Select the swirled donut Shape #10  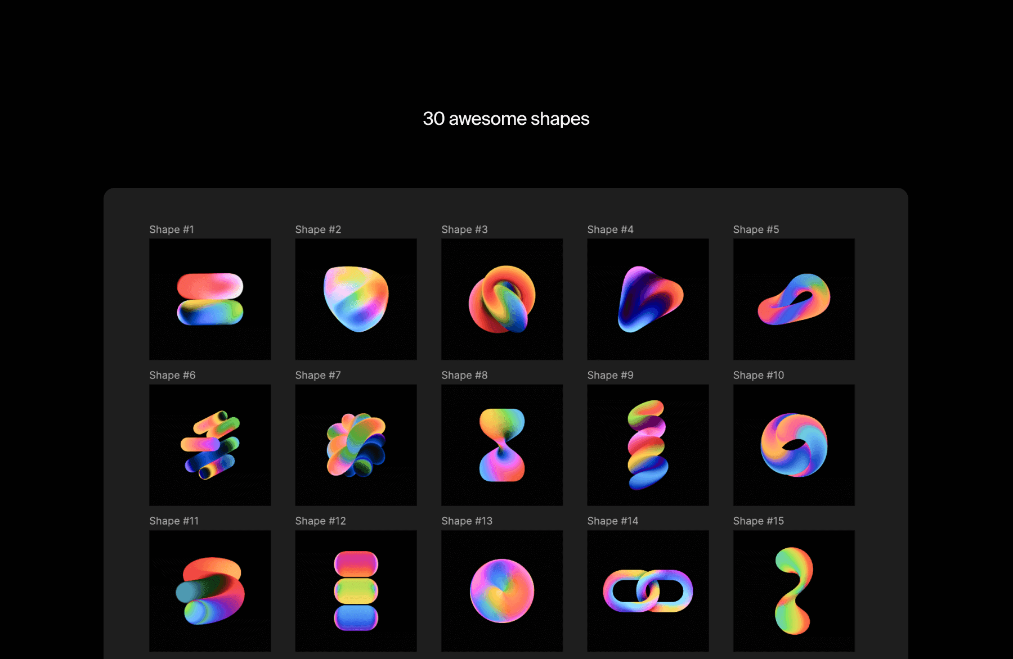[794, 445]
